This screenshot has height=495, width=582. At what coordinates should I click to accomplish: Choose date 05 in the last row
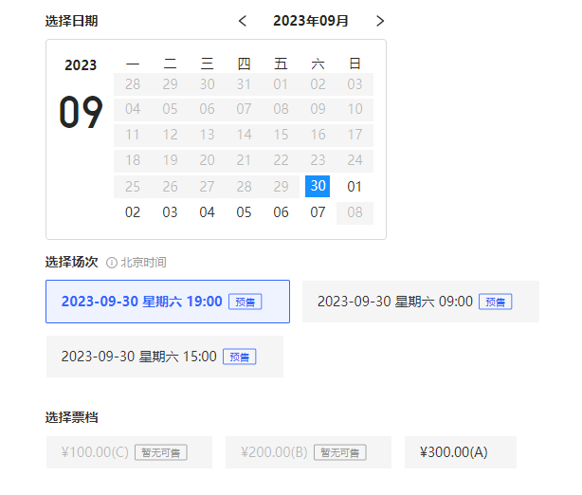(x=244, y=212)
